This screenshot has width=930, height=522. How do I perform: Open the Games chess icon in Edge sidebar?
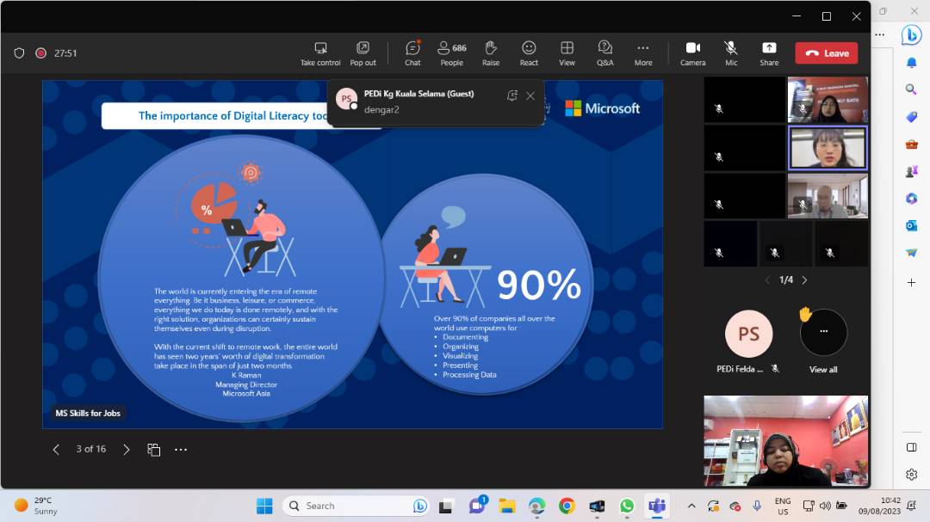912,171
